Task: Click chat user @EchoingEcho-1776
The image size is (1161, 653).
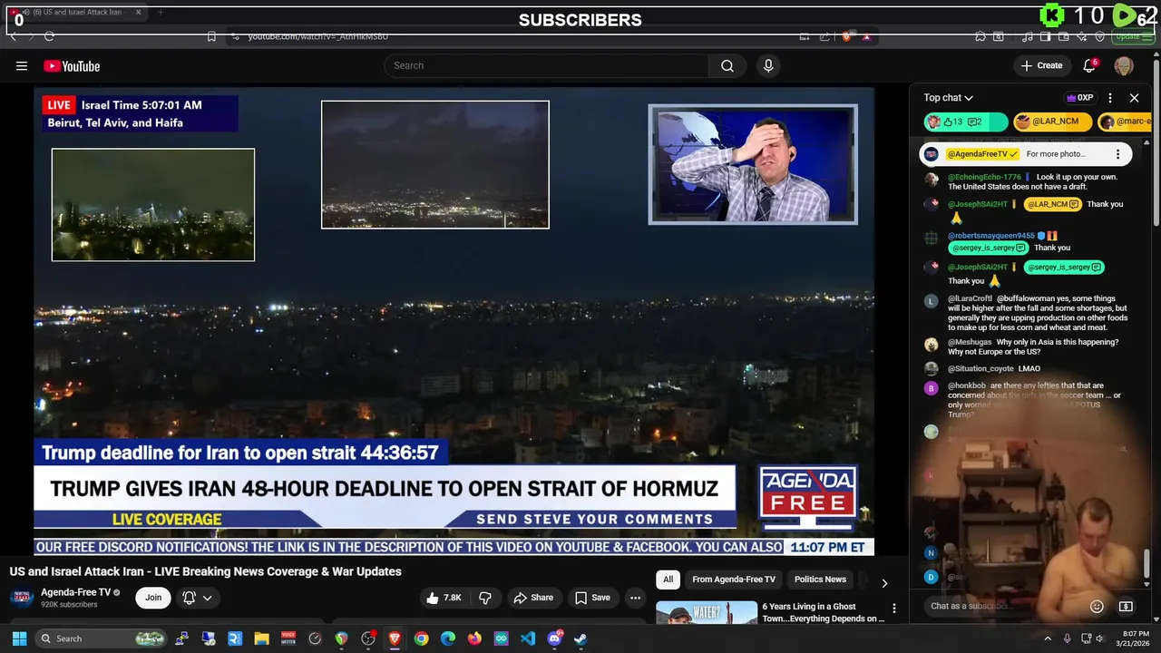Action: 984,177
